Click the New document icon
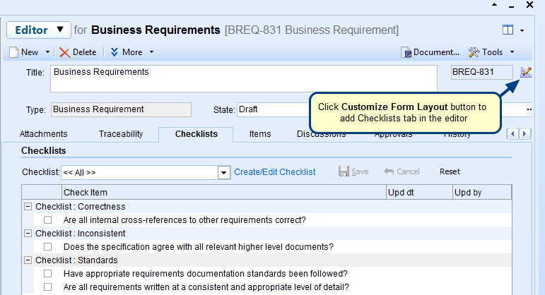The width and height of the screenshot is (545, 295). point(15,52)
